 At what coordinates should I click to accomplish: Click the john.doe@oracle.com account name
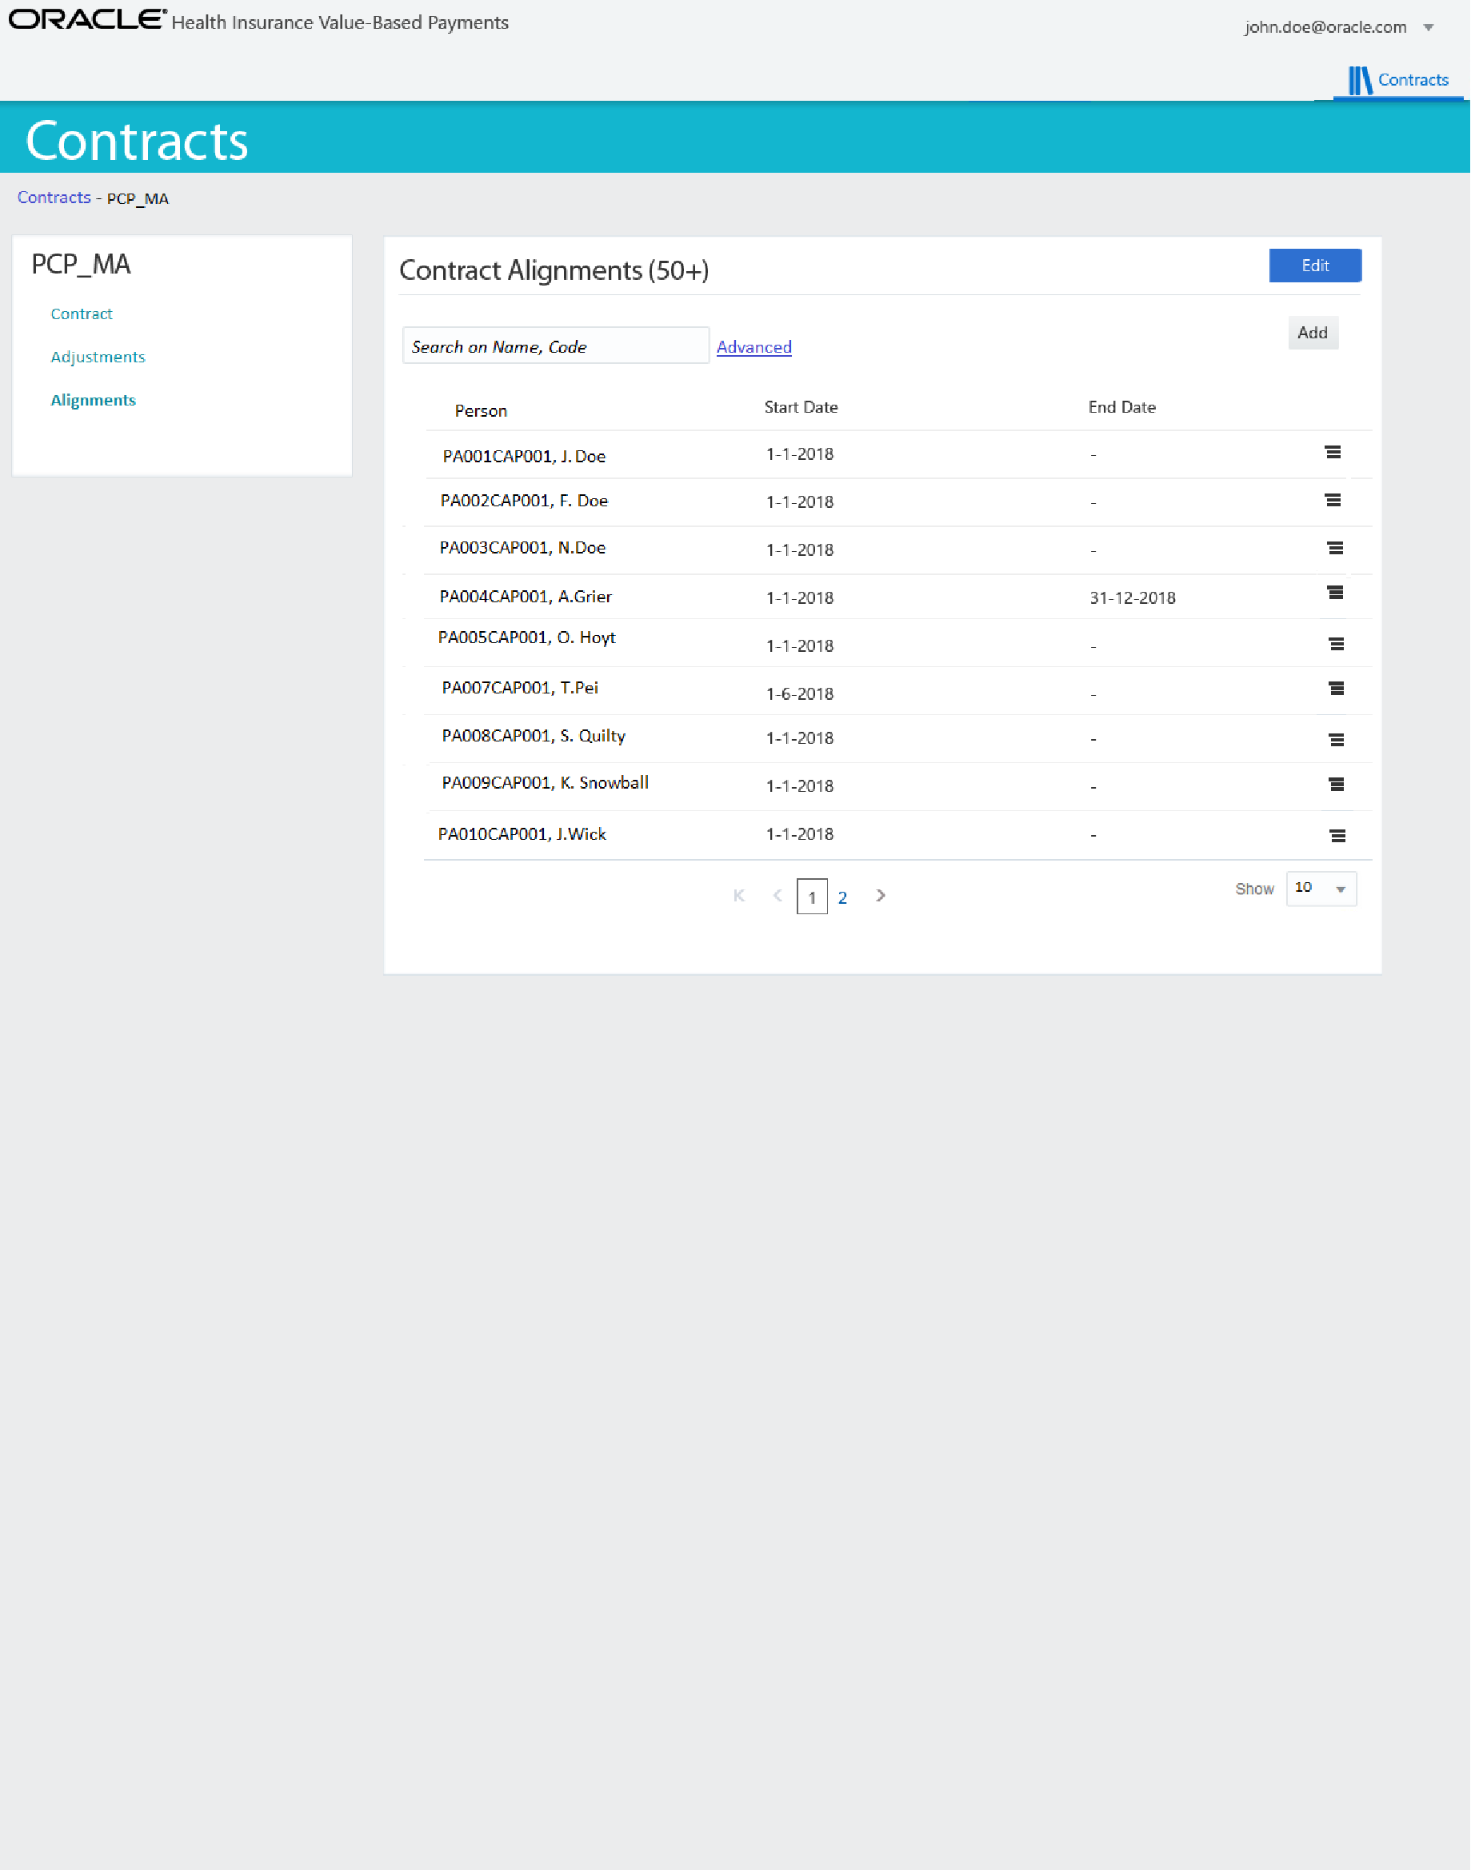pyautogui.click(x=1325, y=26)
